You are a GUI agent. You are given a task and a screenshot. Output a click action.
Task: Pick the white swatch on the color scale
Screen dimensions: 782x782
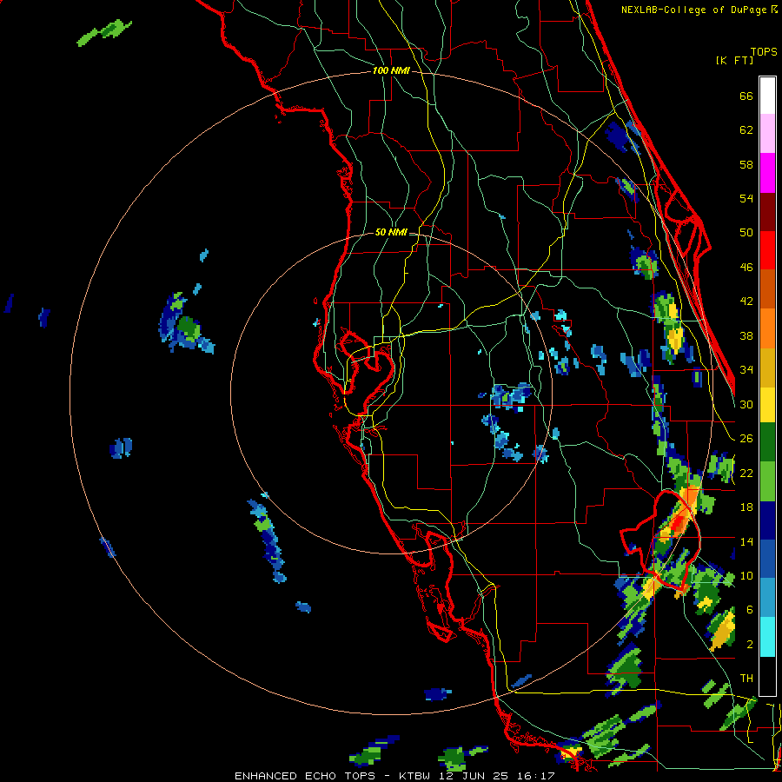767,96
